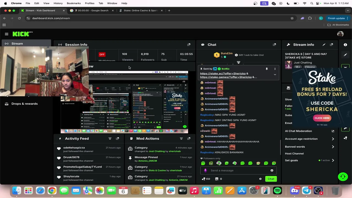This screenshot has width=352, height=198.
Task: Click in the Send a message field
Action: 238,170
